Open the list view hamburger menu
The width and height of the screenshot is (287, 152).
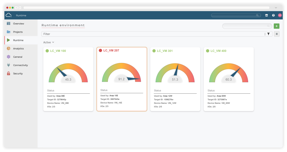tap(277, 34)
